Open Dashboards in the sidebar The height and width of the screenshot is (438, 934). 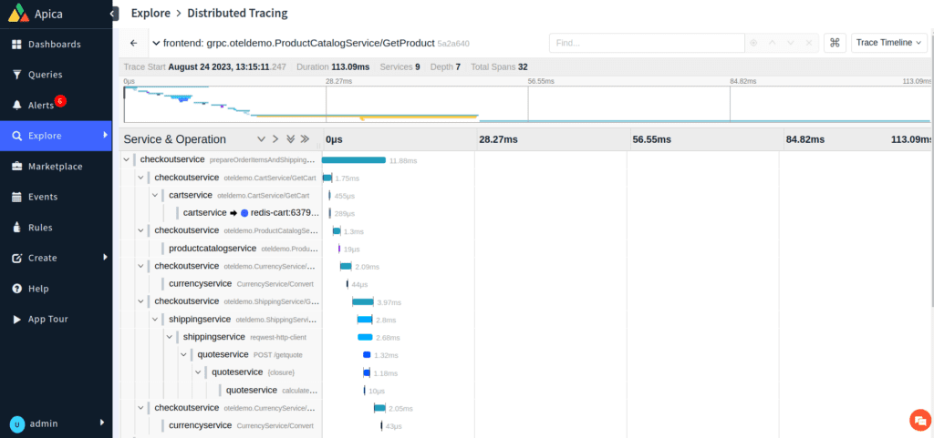(x=54, y=44)
